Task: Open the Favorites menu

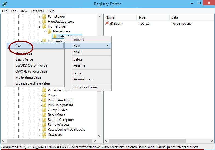Action: (x=37, y=11)
